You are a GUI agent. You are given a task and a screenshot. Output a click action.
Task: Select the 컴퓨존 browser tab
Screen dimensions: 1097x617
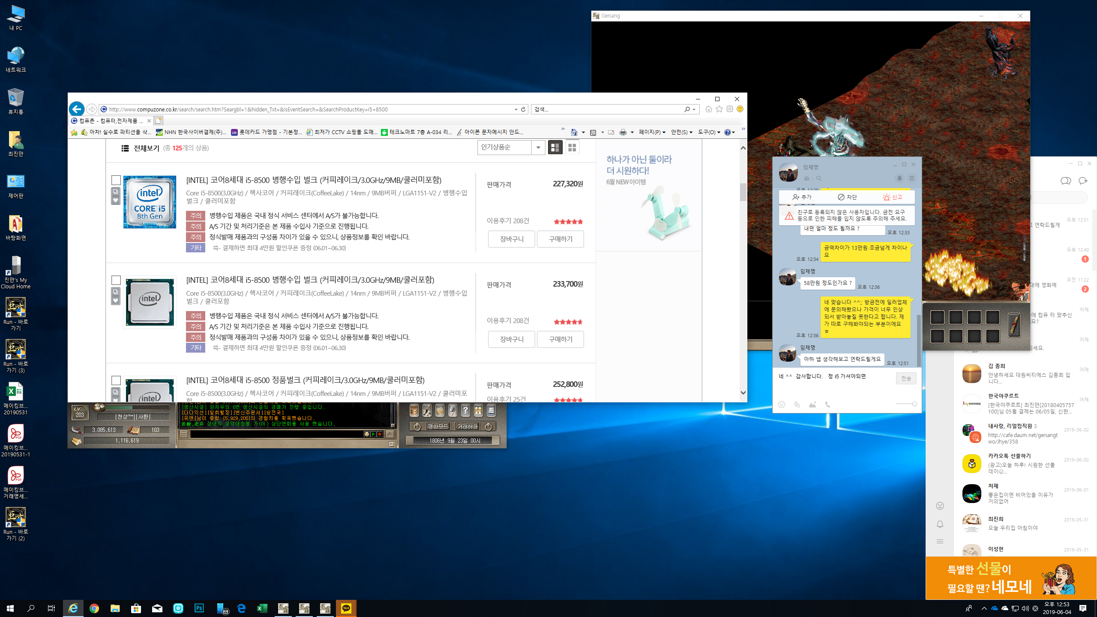111,121
